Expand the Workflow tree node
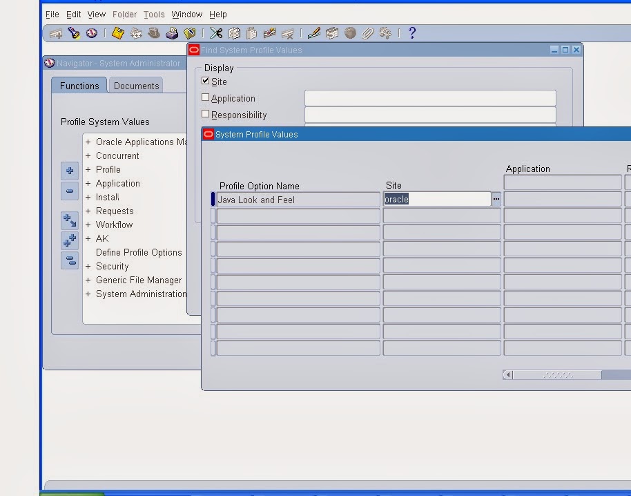This screenshot has height=496, width=631. pos(88,225)
